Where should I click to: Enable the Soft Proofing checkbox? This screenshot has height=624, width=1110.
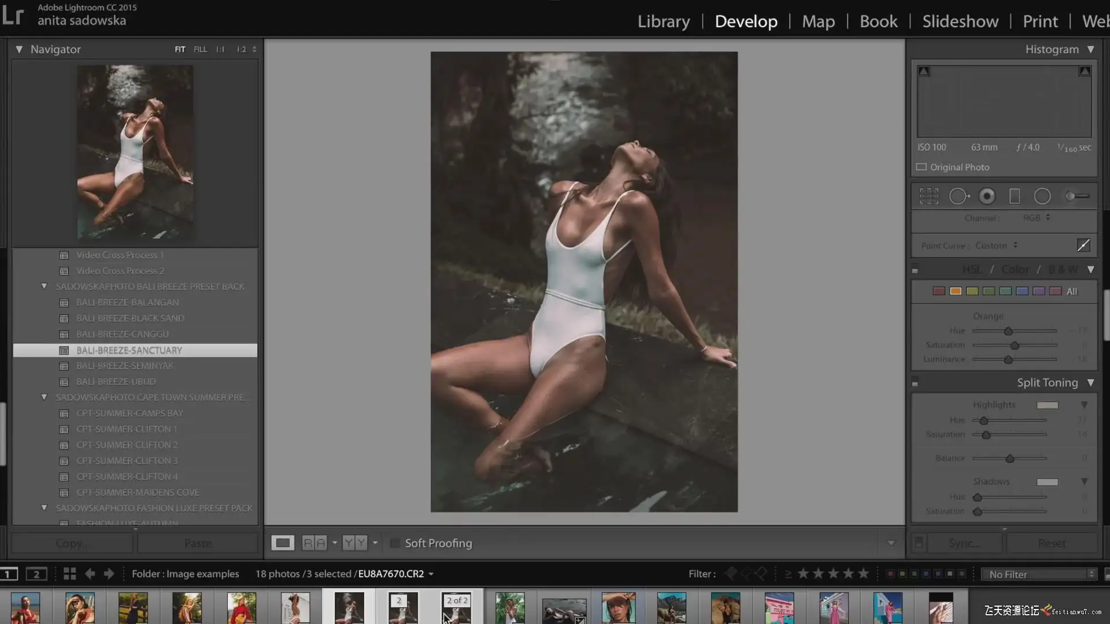point(395,543)
